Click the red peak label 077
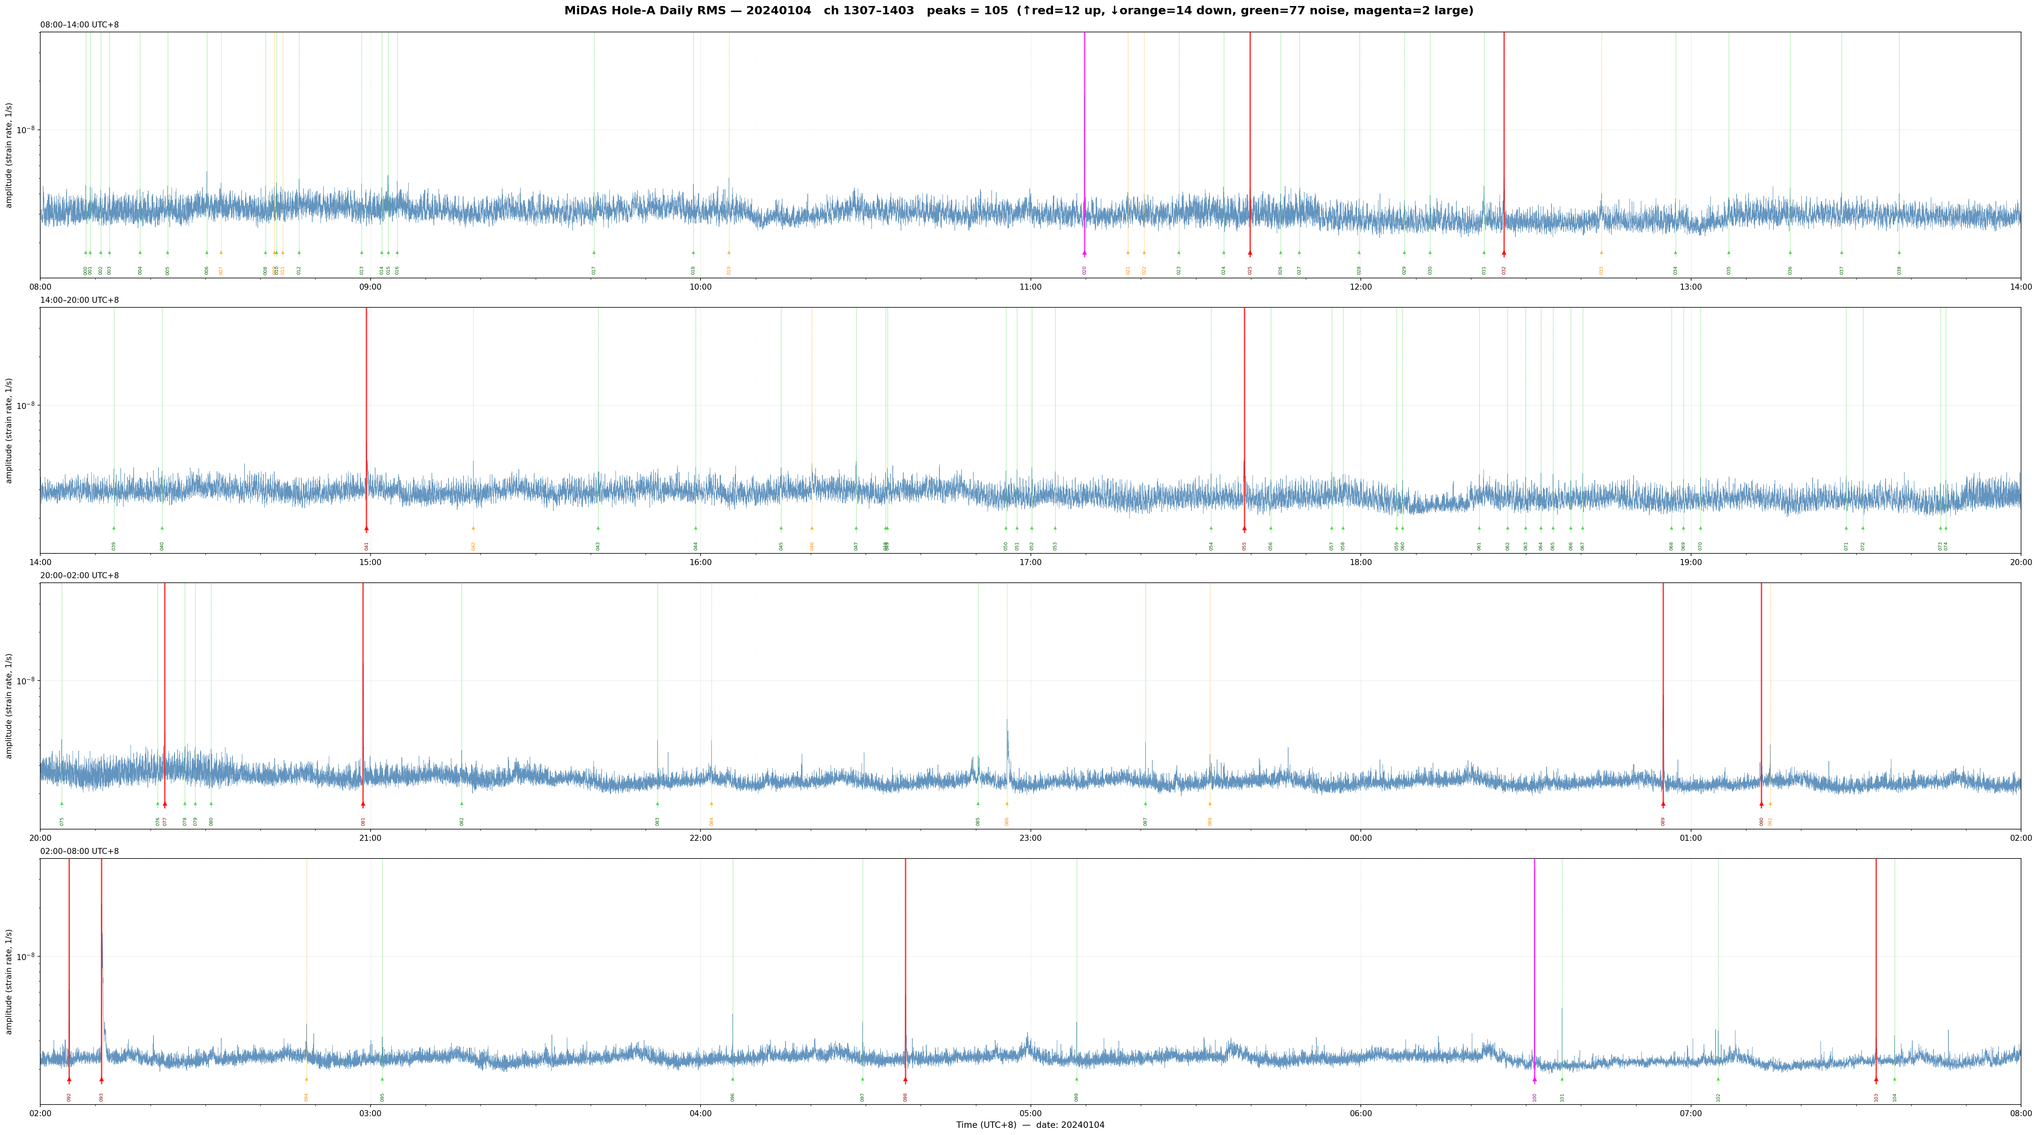This screenshot has width=2038, height=1135. (x=164, y=821)
